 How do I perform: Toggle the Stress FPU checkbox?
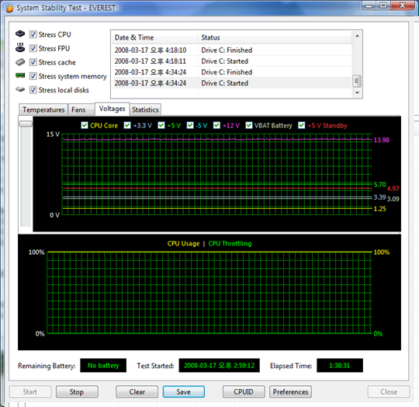[33, 48]
